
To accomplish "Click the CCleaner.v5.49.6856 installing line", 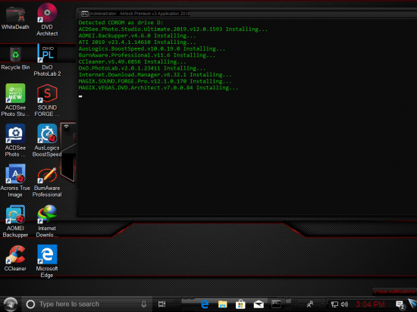I will click(x=132, y=62).
